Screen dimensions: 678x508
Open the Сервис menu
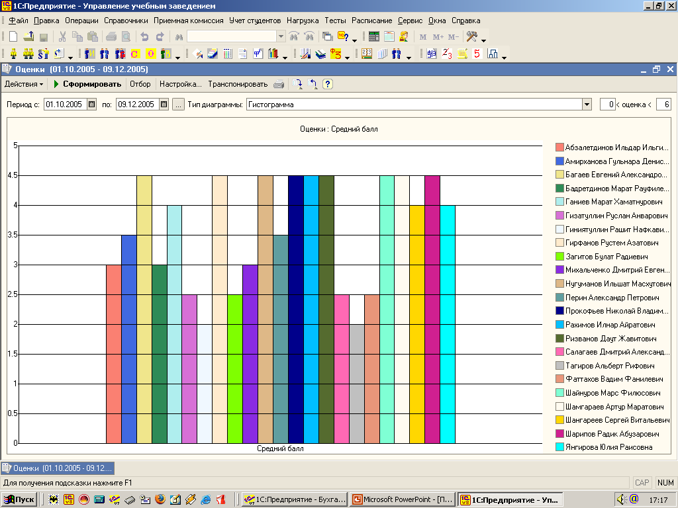coord(411,21)
